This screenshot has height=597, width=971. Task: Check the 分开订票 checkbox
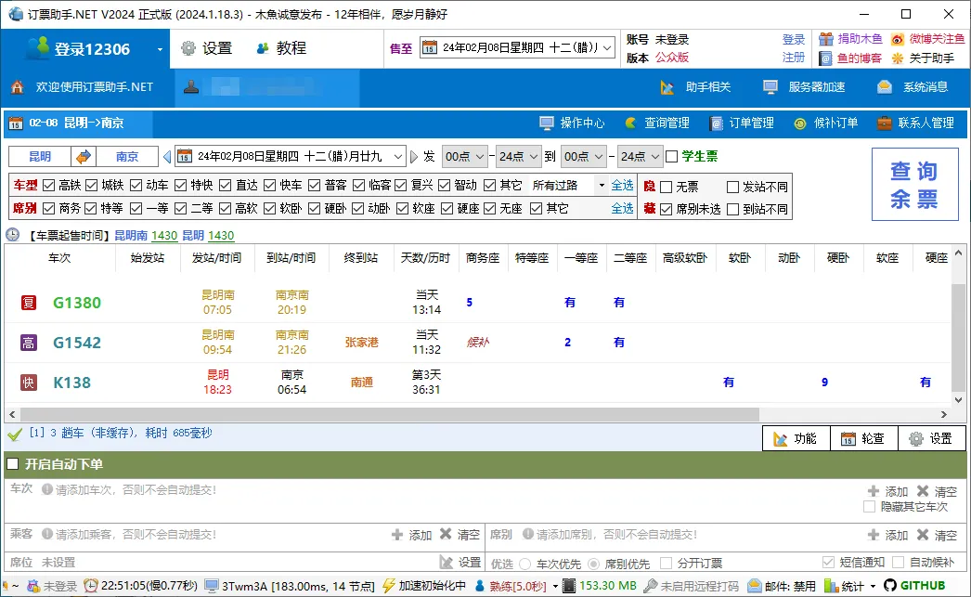(667, 563)
